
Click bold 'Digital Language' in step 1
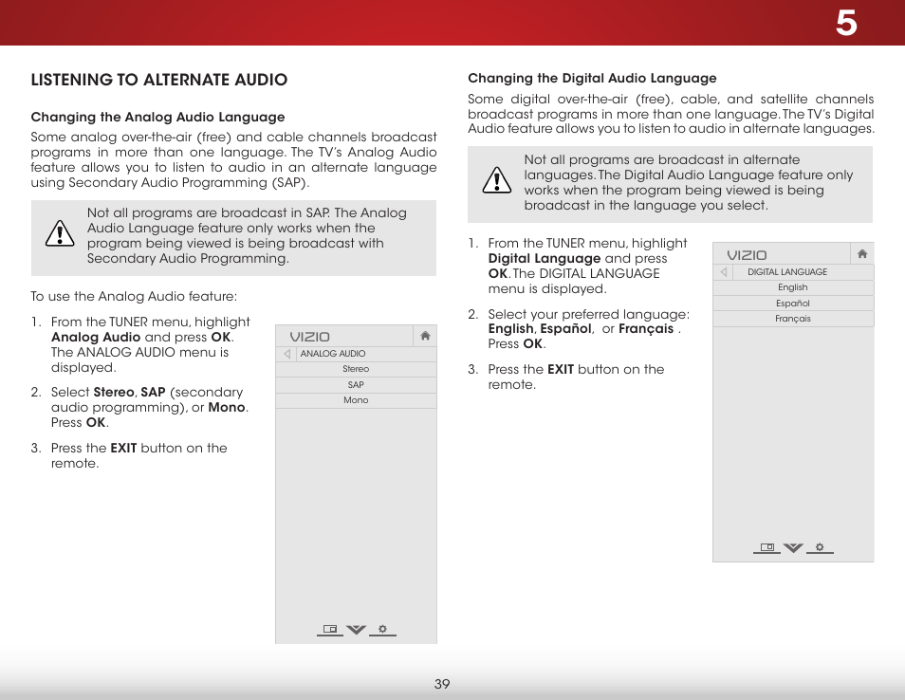click(x=545, y=259)
